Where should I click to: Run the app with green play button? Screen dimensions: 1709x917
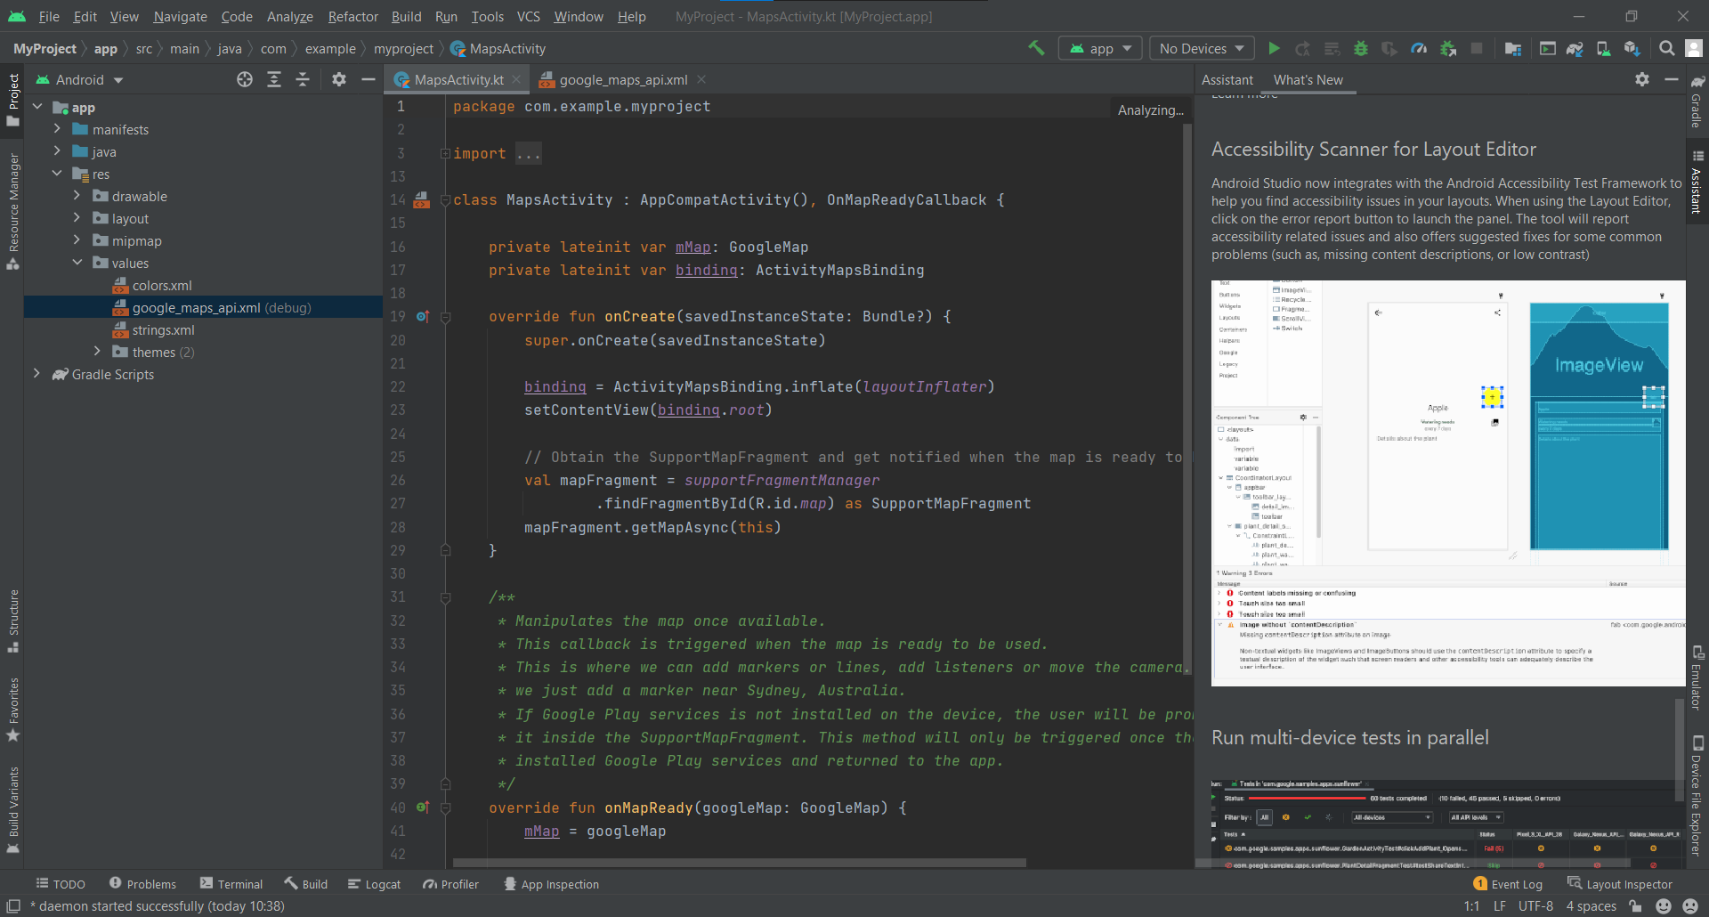[x=1274, y=48]
